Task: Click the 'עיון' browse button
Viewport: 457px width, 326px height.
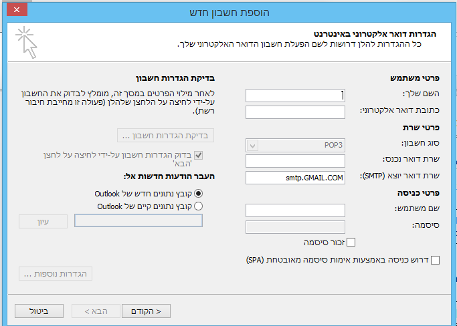Action: pyautogui.click(x=43, y=222)
